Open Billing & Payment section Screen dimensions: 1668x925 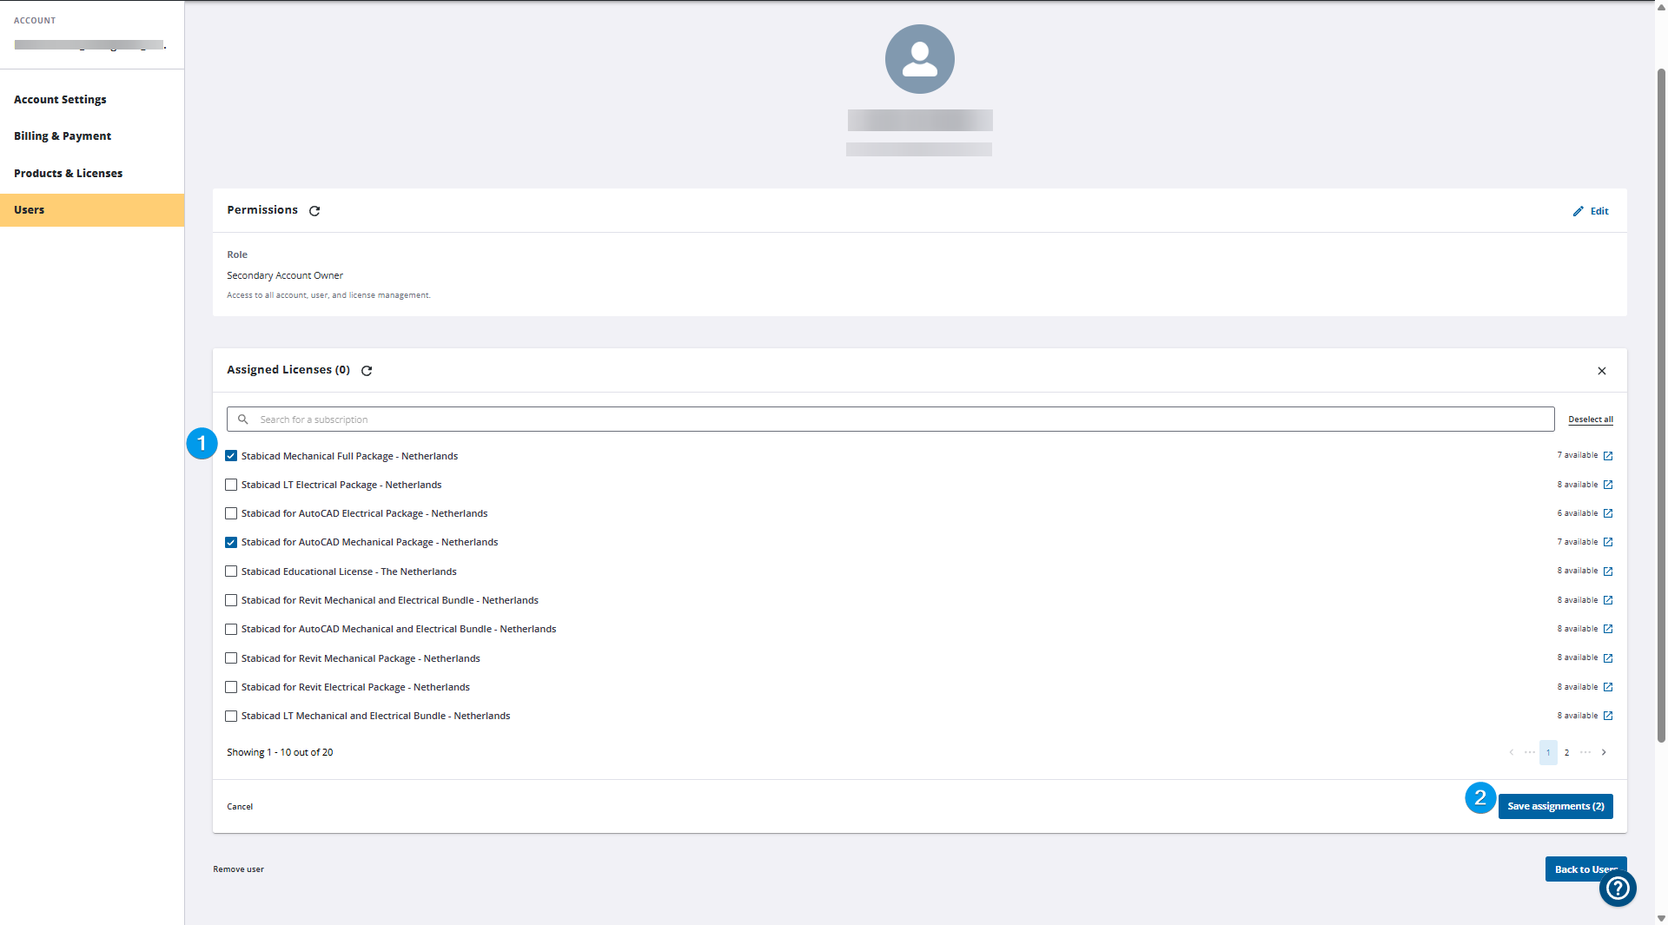[63, 135]
